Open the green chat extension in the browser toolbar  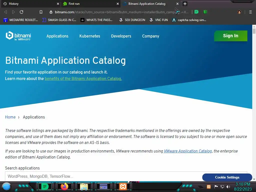[196, 12]
